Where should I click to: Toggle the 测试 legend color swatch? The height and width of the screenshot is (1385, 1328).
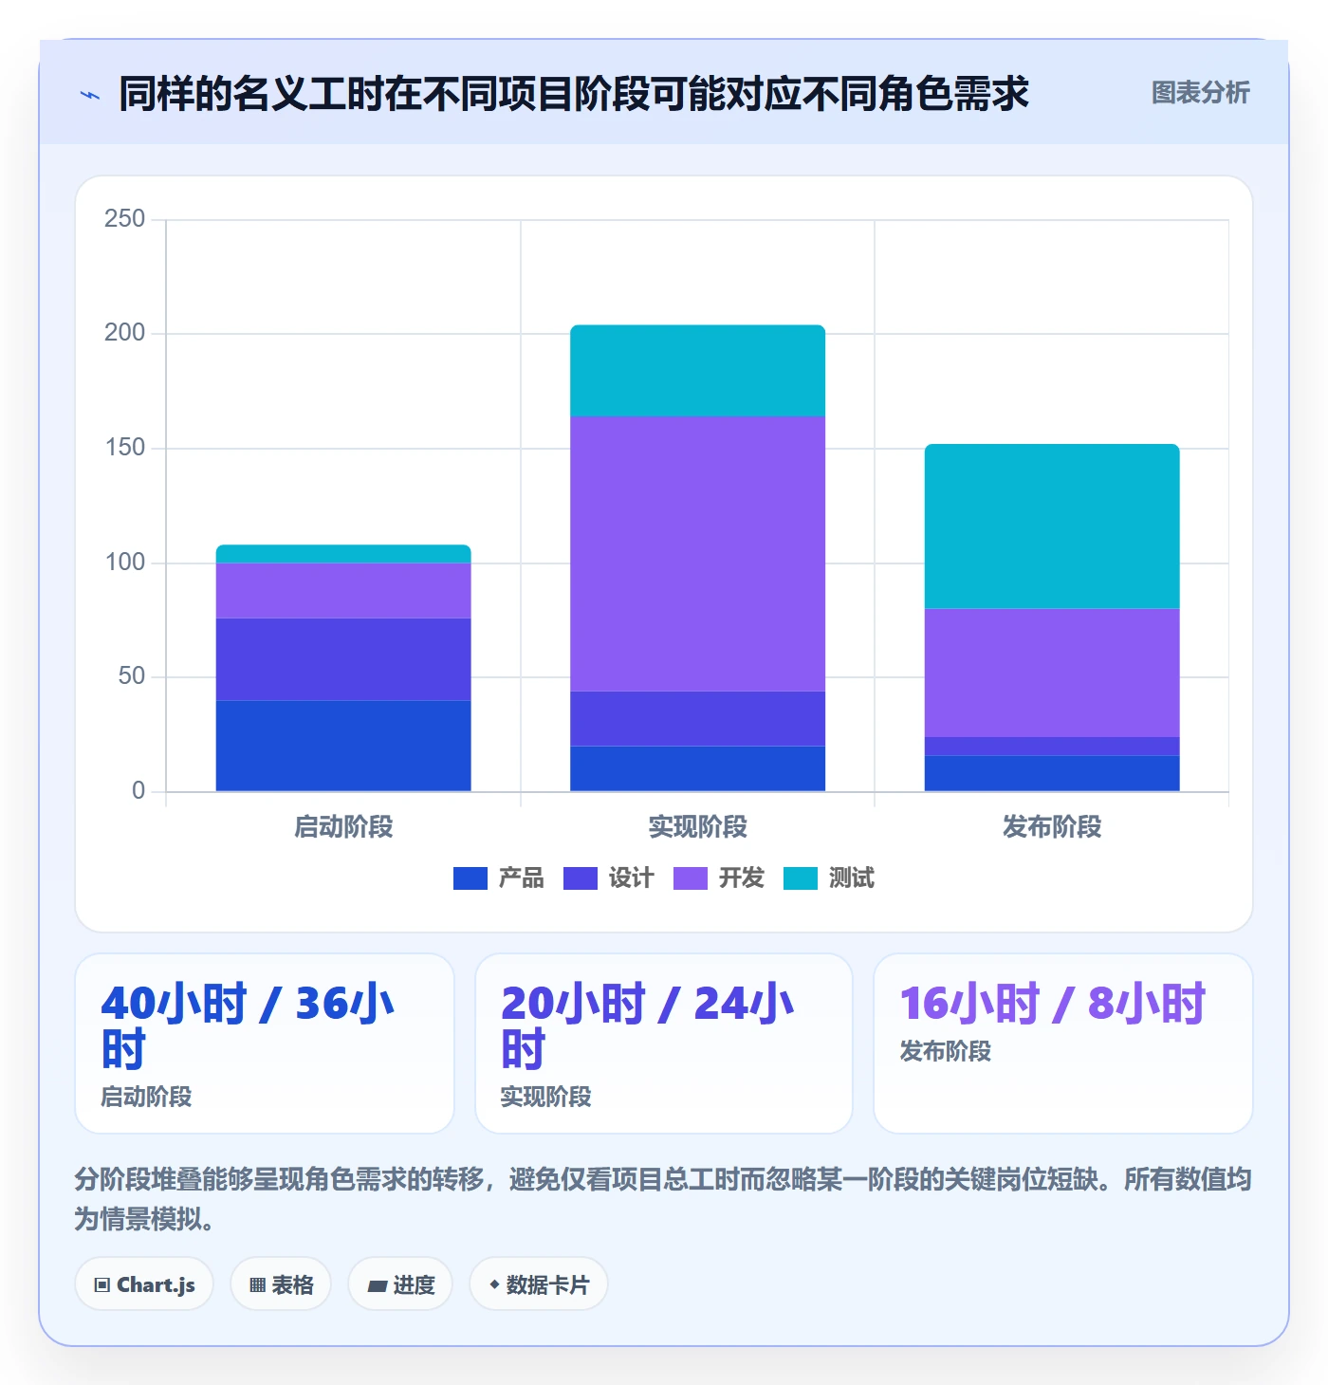click(x=801, y=878)
